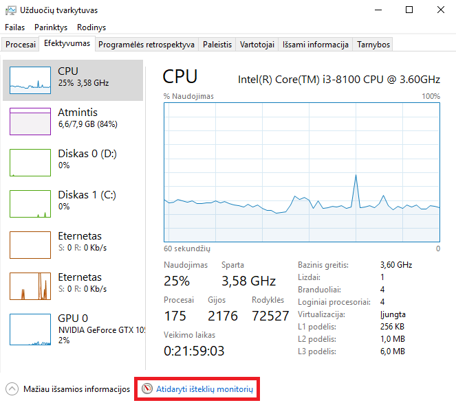Click the Intel(R) Core(TM) i3-8100 processor name
The image size is (456, 405).
[339, 79]
